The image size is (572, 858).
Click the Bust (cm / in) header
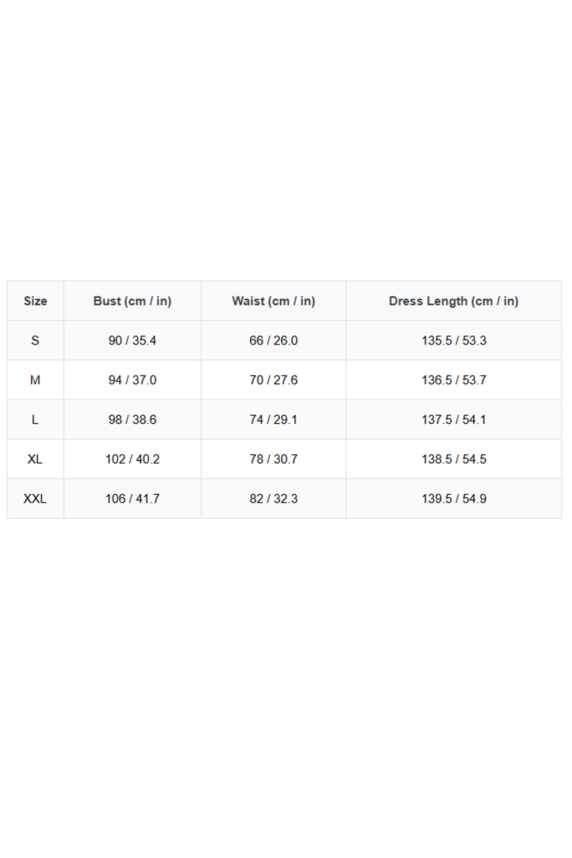[132, 301]
